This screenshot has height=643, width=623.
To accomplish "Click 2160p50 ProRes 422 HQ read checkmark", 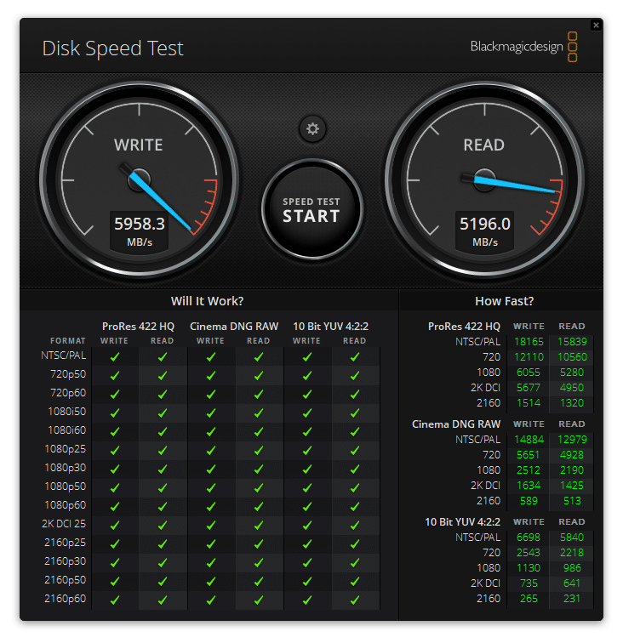I will coord(163,581).
